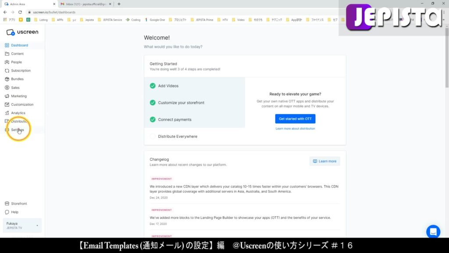Click the green spreadsheet bookmark icon
This screenshot has width=449, height=253.
(29, 20)
